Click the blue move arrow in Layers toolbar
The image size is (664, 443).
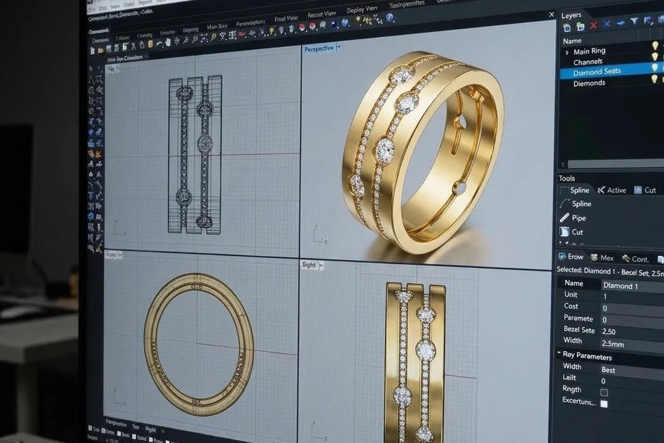pos(621,22)
